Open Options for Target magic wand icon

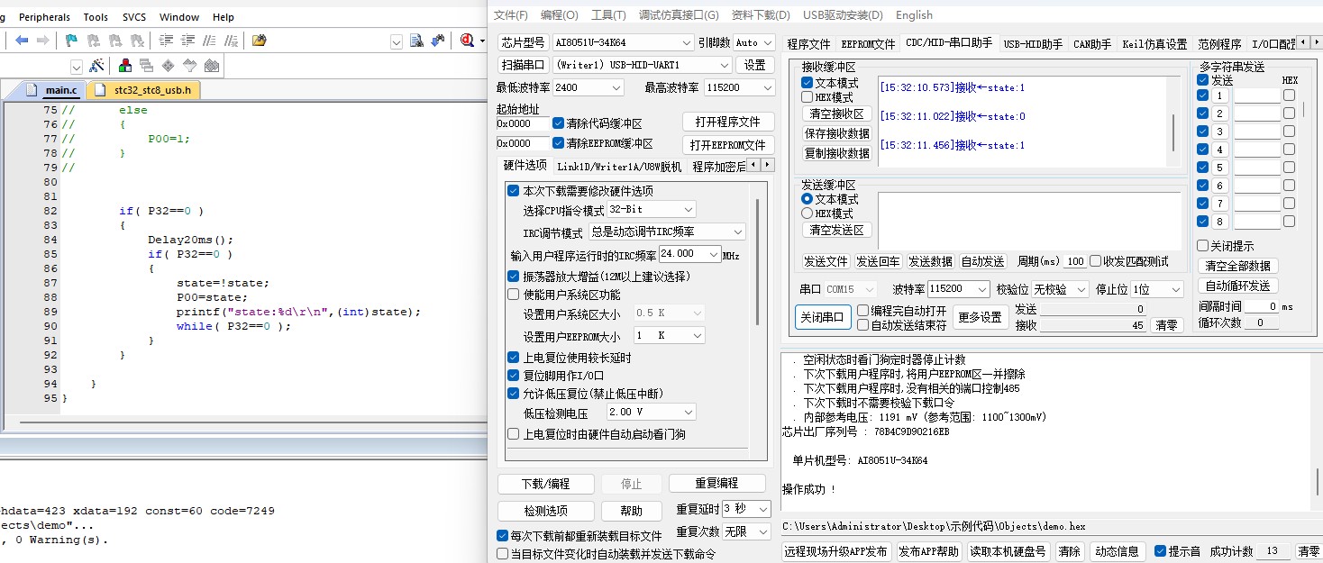tap(96, 66)
